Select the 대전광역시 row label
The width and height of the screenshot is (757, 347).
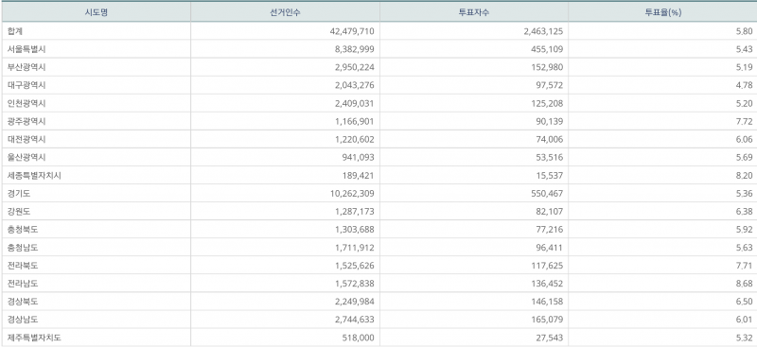[x=26, y=140]
